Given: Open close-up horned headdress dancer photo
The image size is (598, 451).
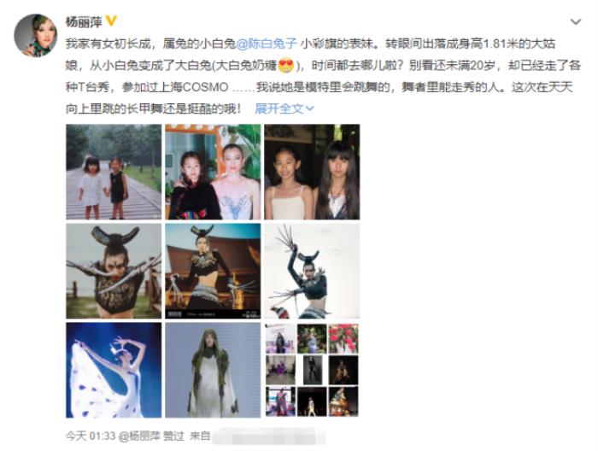Looking at the screenshot, I should [114, 271].
